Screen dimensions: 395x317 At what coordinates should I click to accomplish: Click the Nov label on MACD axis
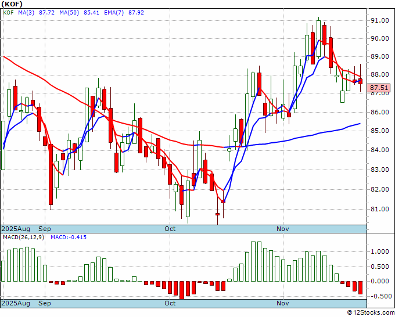point(283,303)
